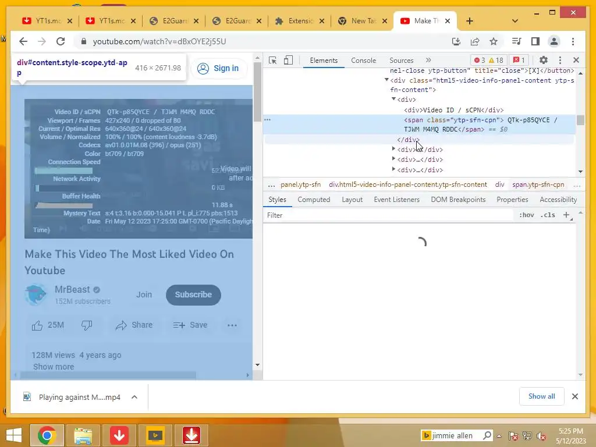Open DevTools settings gear
The image size is (596, 447).
pos(544,60)
